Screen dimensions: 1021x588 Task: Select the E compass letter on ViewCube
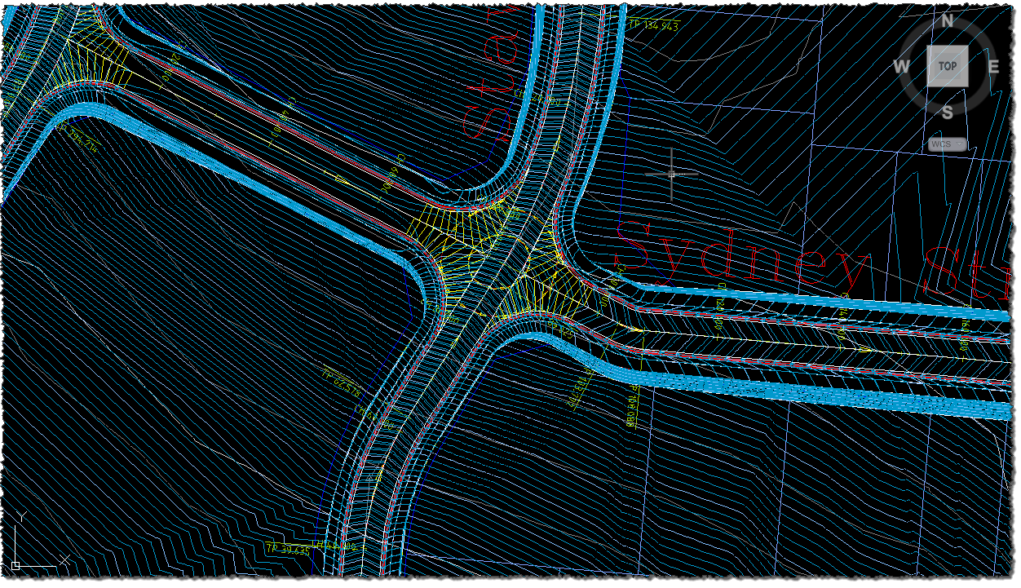click(993, 67)
